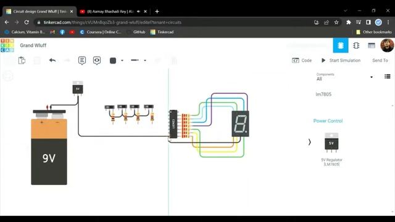Toggle component list view icon
This screenshot has width=395, height=222.
(388, 76)
